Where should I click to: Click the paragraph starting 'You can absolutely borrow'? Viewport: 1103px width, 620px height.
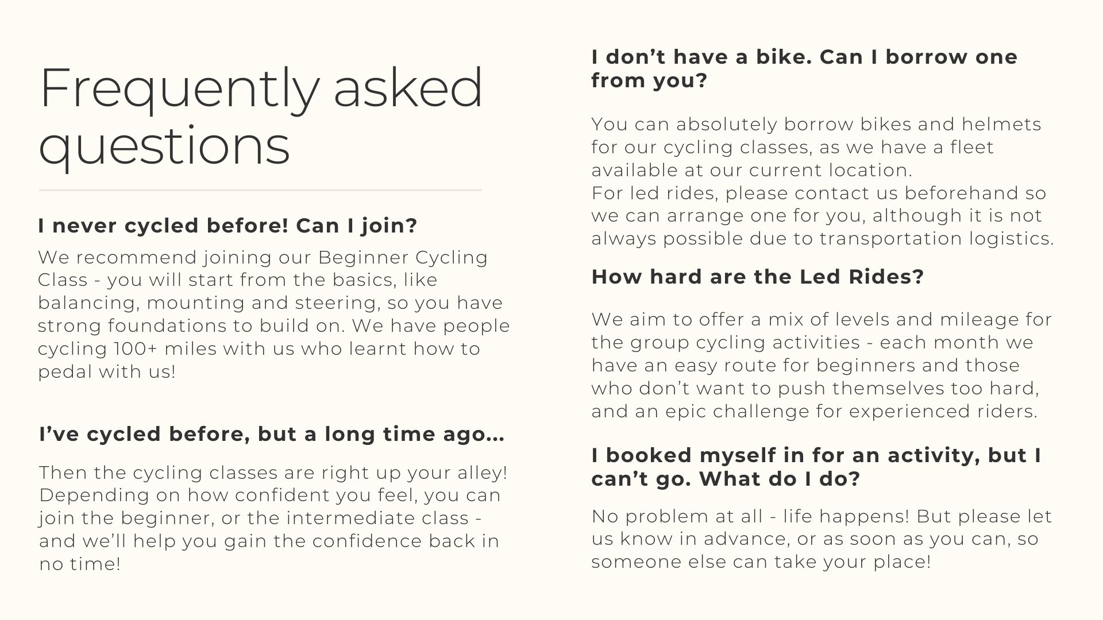[816, 147]
